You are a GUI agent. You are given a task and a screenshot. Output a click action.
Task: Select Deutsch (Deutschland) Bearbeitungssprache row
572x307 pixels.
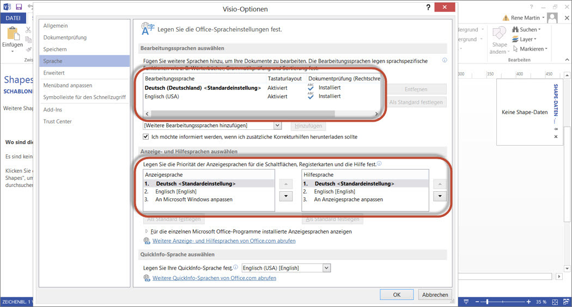[262, 87]
